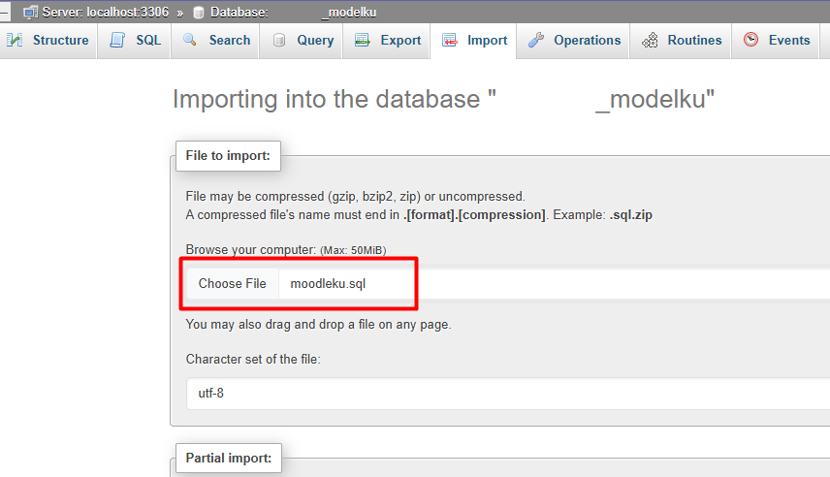Open the Search tab
830x477 pixels.
pos(215,41)
